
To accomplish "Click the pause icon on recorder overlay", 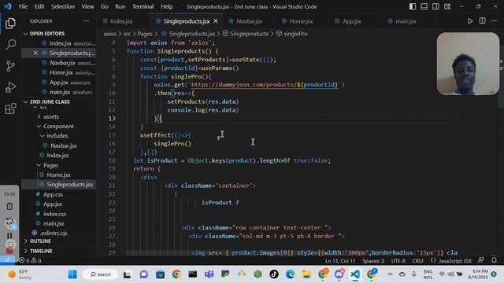I will pyautogui.click(x=9, y=236).
